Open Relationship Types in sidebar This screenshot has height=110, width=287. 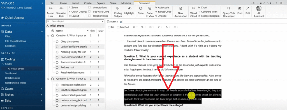point(16,83)
